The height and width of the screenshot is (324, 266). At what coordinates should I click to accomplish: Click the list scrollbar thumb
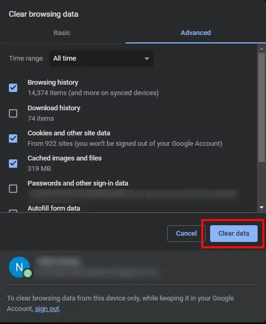pos(261,108)
